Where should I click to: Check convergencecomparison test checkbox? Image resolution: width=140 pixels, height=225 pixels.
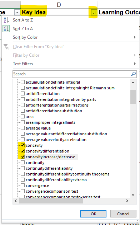(22, 191)
